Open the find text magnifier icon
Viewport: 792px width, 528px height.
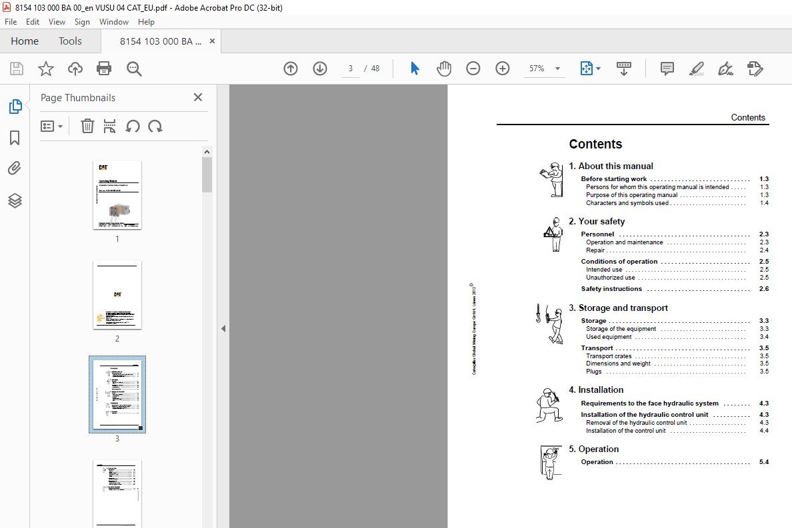pyautogui.click(x=134, y=69)
